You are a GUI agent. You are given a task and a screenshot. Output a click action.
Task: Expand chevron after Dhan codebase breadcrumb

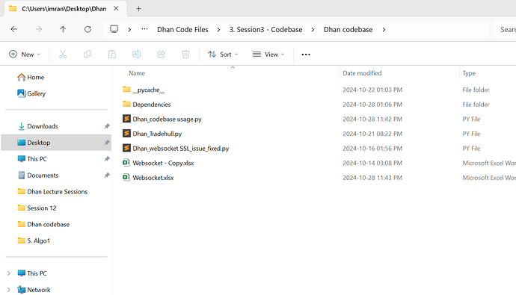pos(384,30)
